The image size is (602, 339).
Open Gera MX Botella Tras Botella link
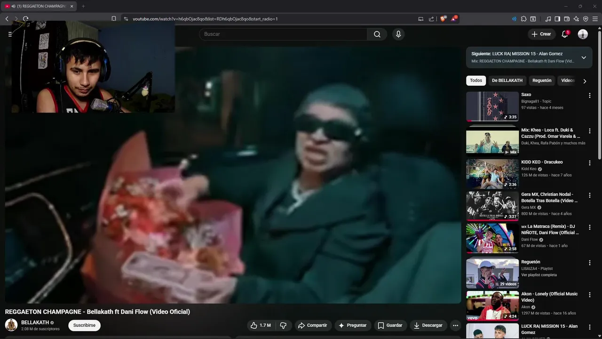click(549, 197)
